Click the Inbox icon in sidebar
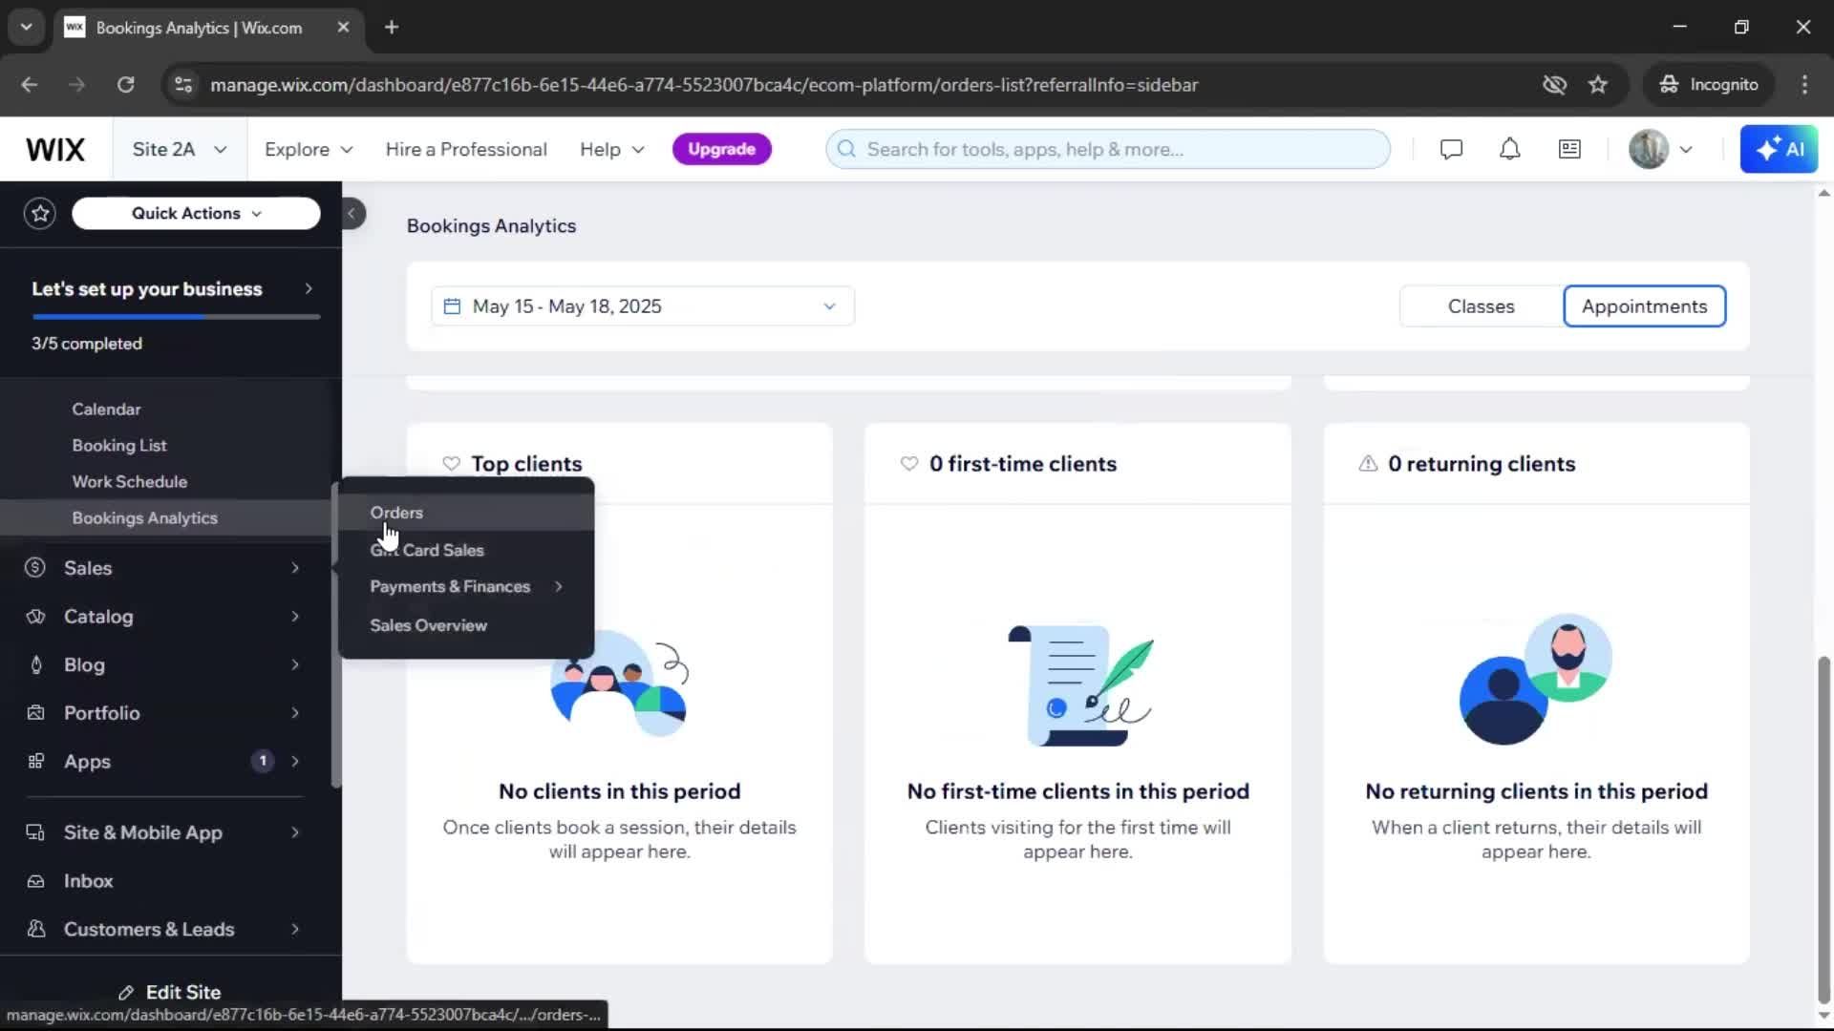Viewport: 1834px width, 1031px height. (x=35, y=881)
